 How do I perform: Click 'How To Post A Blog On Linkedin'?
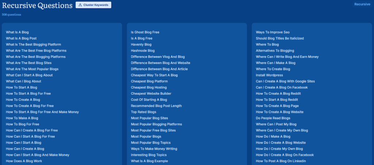pos(280,161)
